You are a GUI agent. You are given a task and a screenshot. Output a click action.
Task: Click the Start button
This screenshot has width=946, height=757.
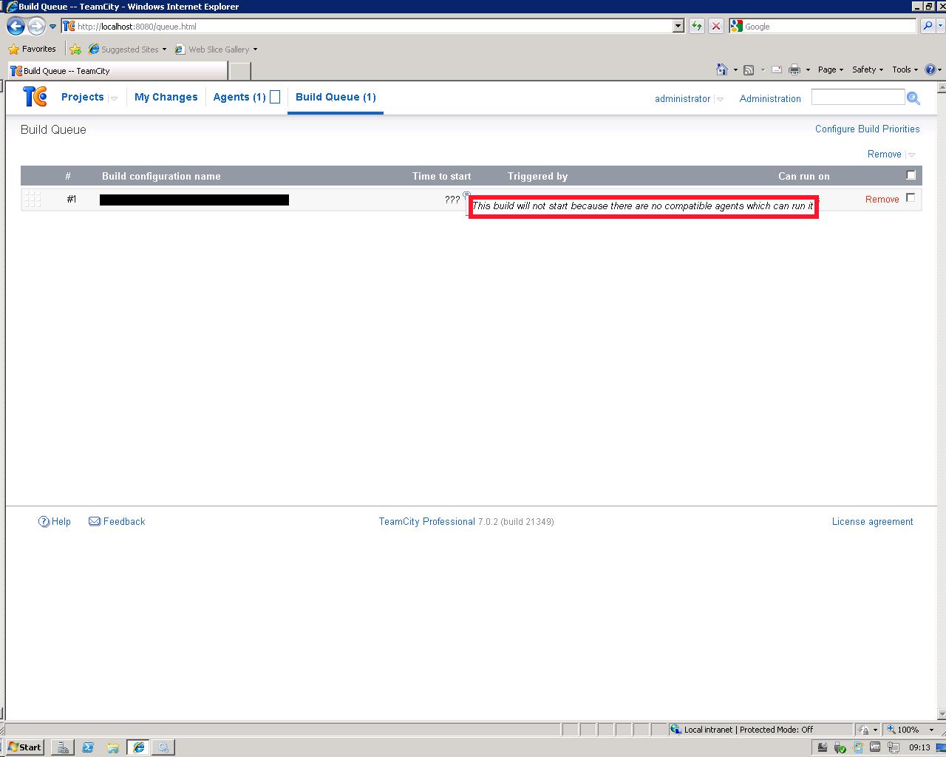24,747
